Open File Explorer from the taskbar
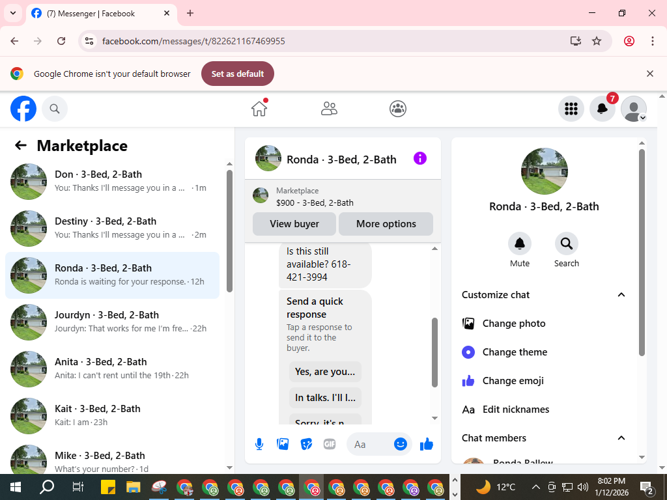This screenshot has width=667, height=500. point(133,487)
